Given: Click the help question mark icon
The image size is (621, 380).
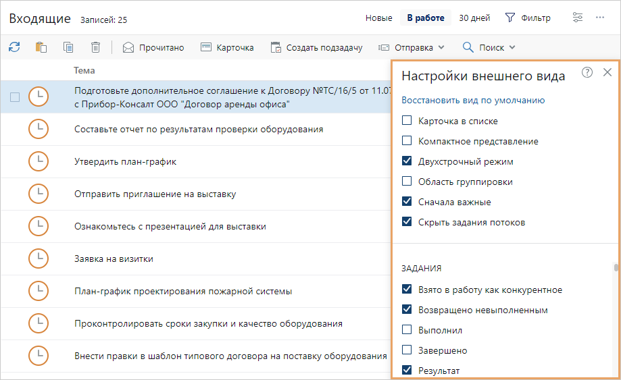Looking at the screenshot, I should click(587, 73).
